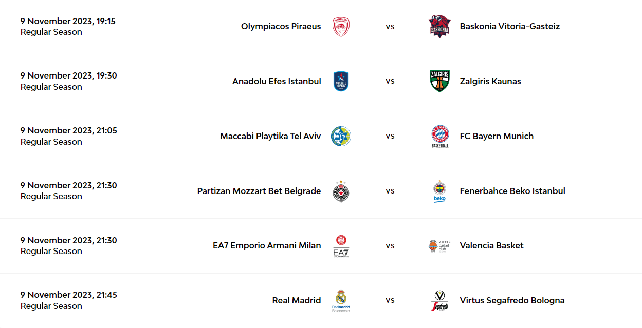Viewport: 642px width, 328px height.
Task: Click the Fenerbahce Beko Istanbul logo
Action: (439, 191)
